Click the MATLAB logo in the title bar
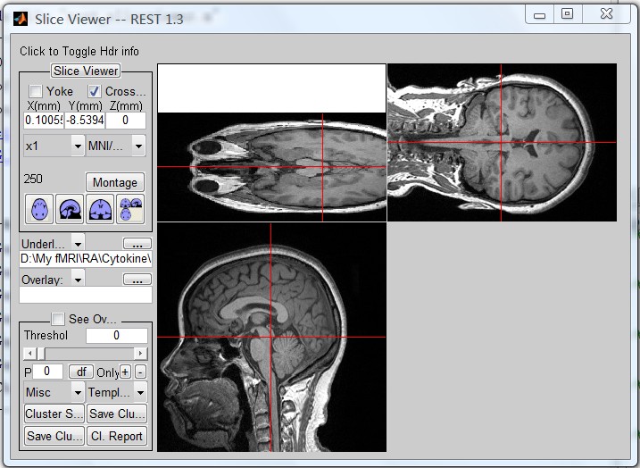Image resolution: width=640 pixels, height=468 pixels. coord(21,19)
